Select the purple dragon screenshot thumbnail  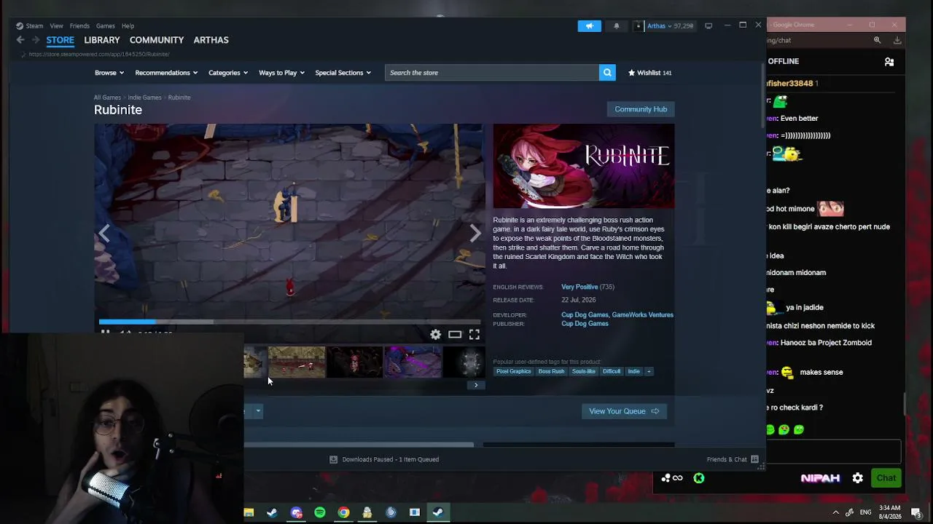pyautogui.click(x=413, y=362)
